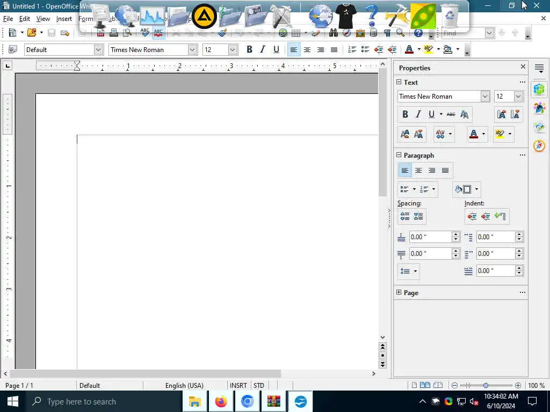Open the sidebar font size 12 dropdown
Screen dimensions: 550x412
tap(518, 97)
